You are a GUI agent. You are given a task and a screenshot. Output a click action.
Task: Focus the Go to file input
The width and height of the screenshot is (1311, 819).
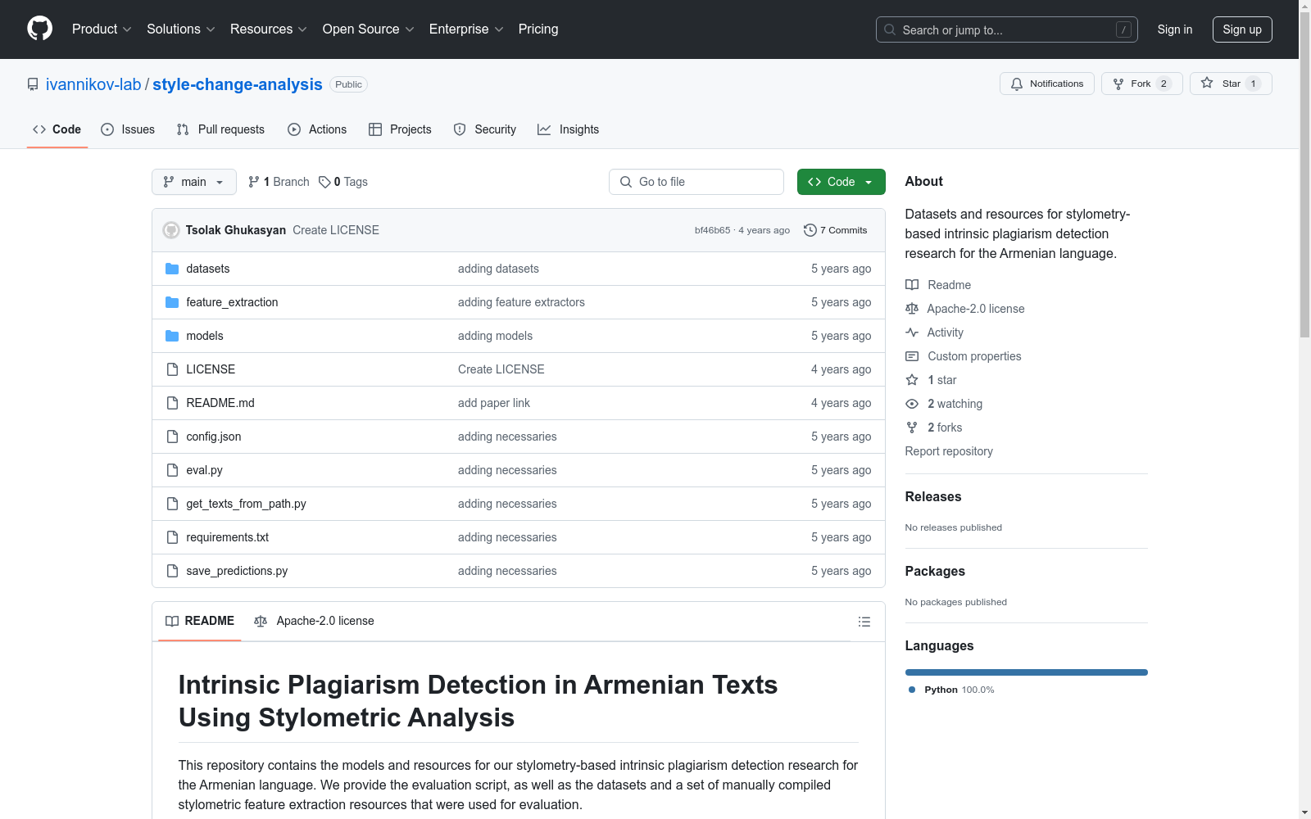tap(696, 182)
